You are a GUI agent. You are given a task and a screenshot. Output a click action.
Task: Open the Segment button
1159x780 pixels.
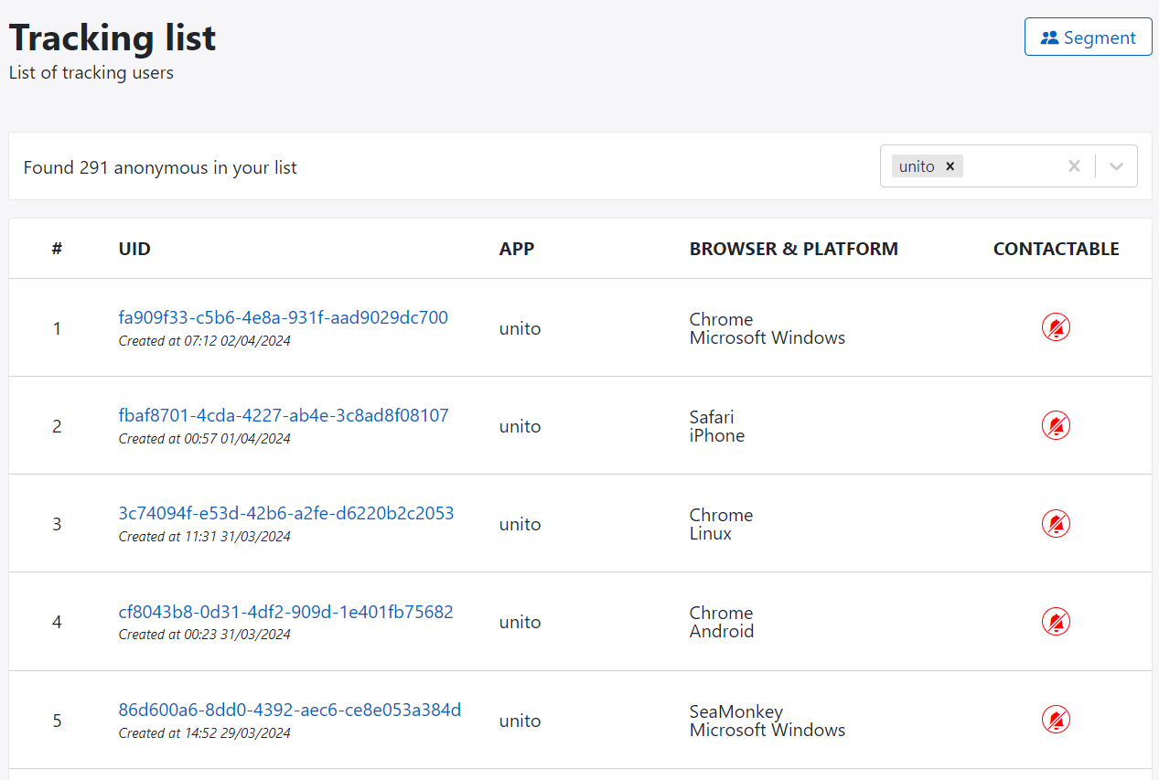tap(1088, 37)
